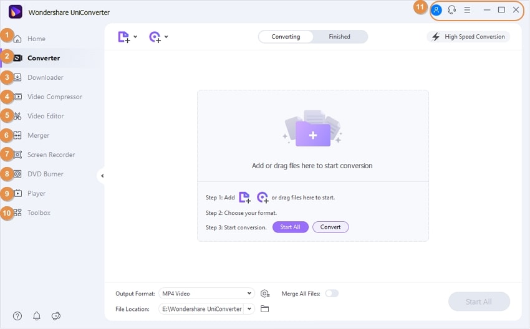Click the purple Start All tutorial button
This screenshot has width=530, height=329.
[291, 227]
